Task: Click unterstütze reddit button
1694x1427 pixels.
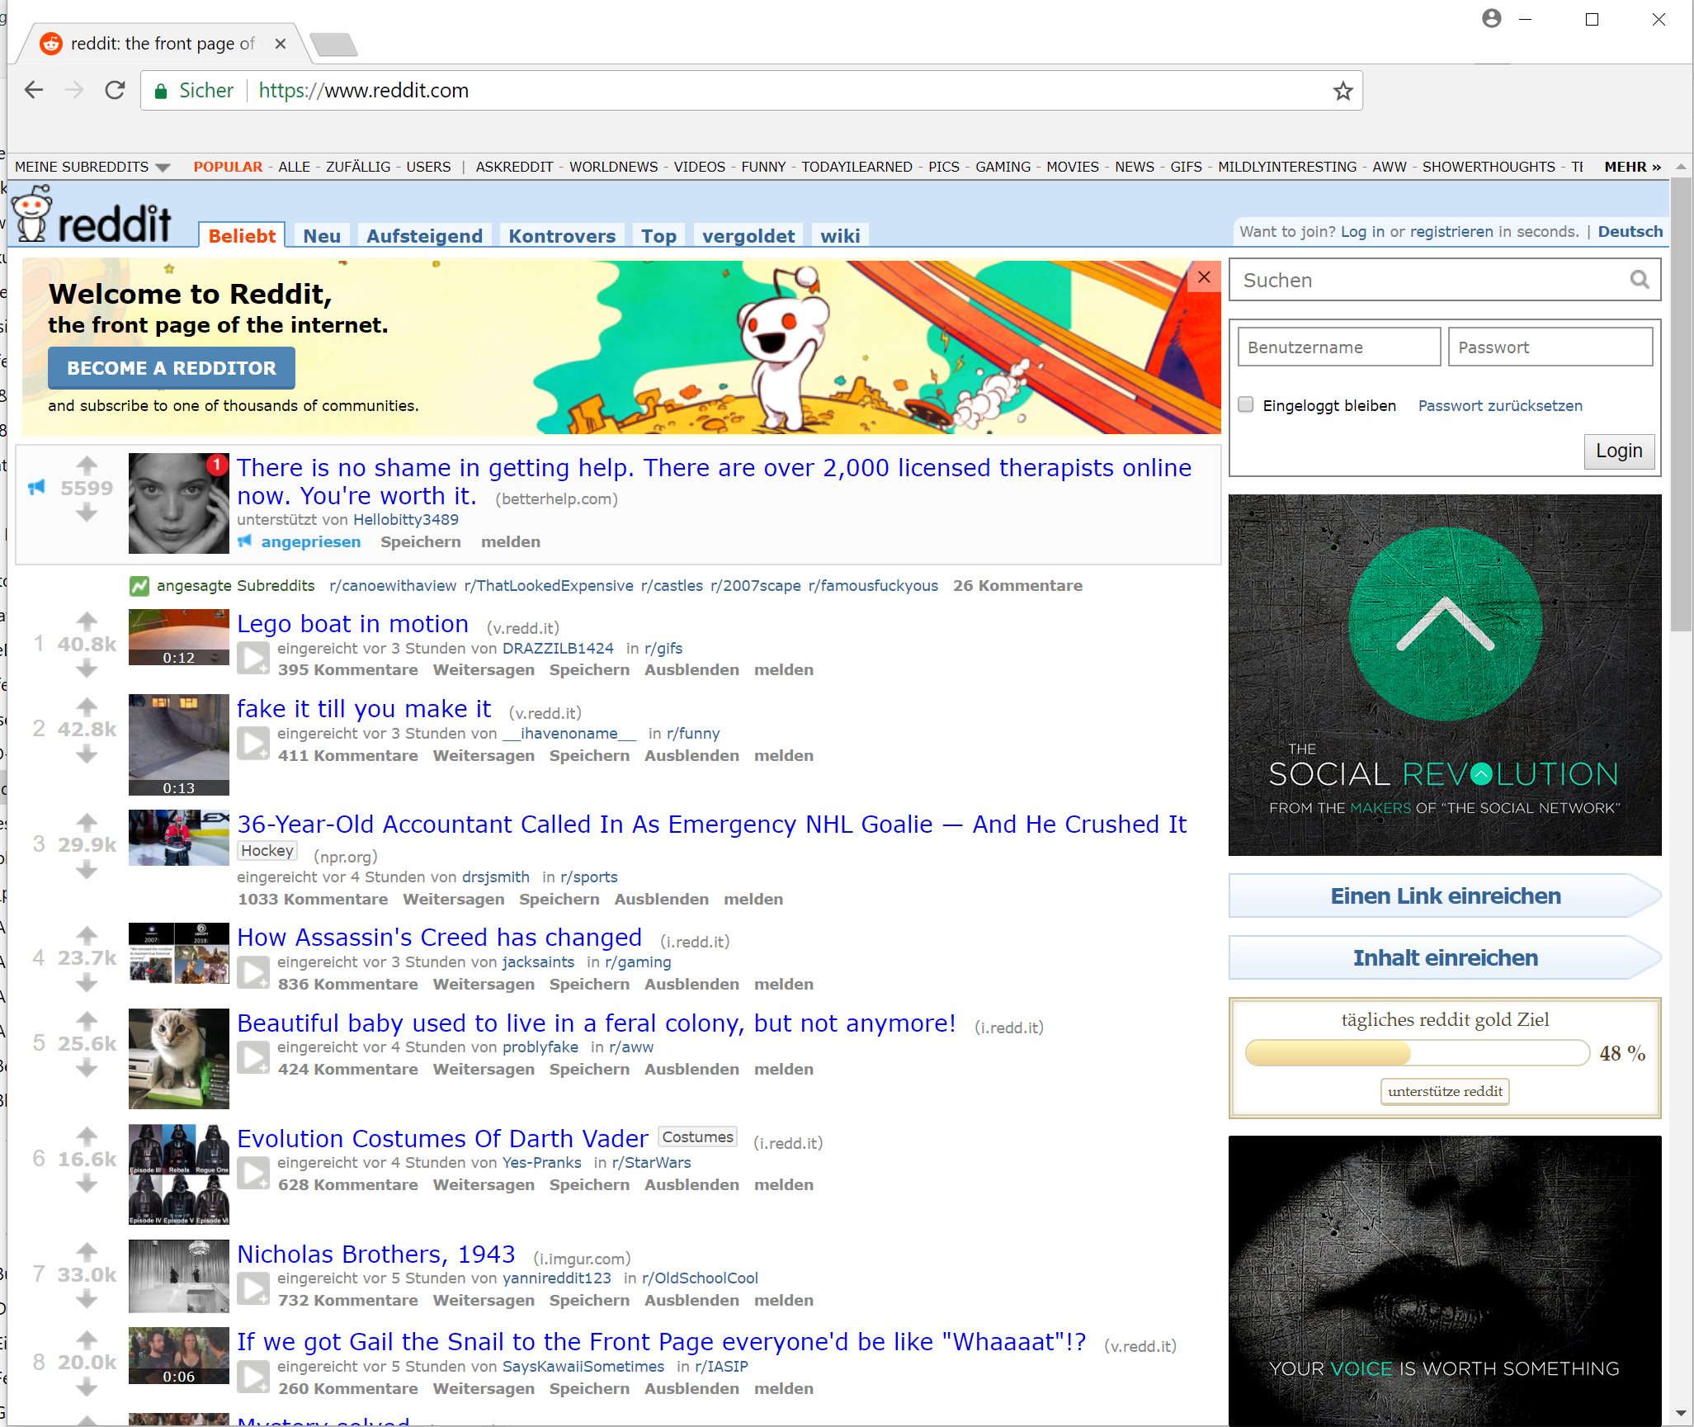Action: (1445, 1091)
